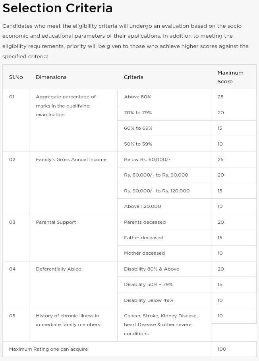Image resolution: width=259 pixels, height=361 pixels.
Task: Click the Deferentially Abled dimension cell
Action: click(x=58, y=269)
